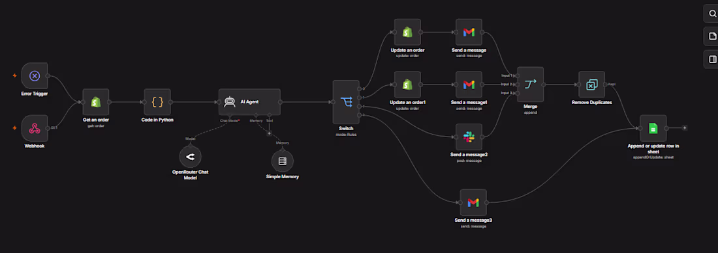
Task: Click the 'Code in Python' label text
Action: 157,120
